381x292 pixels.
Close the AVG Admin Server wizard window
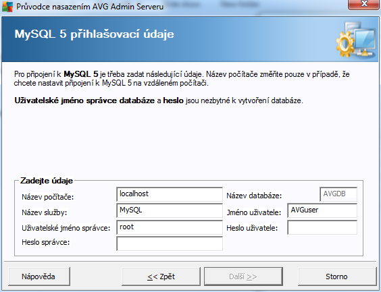point(364,4)
